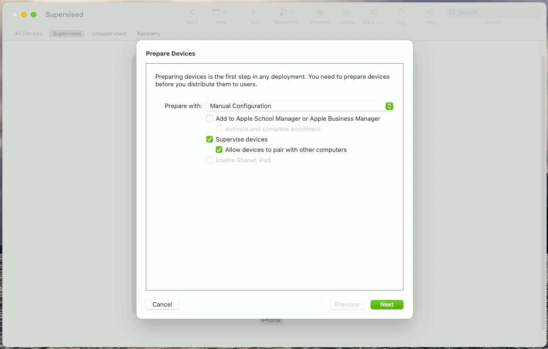Uncheck Allow devices to pair with other computers
548x349 pixels.
[219, 150]
